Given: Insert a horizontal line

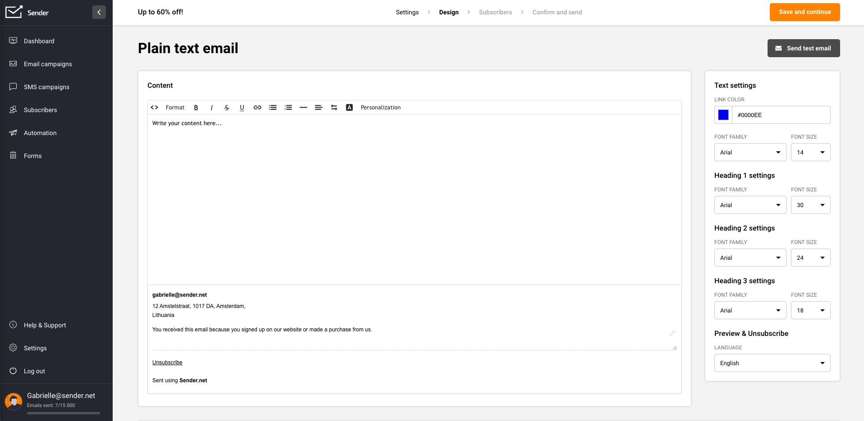Looking at the screenshot, I should (x=303, y=108).
